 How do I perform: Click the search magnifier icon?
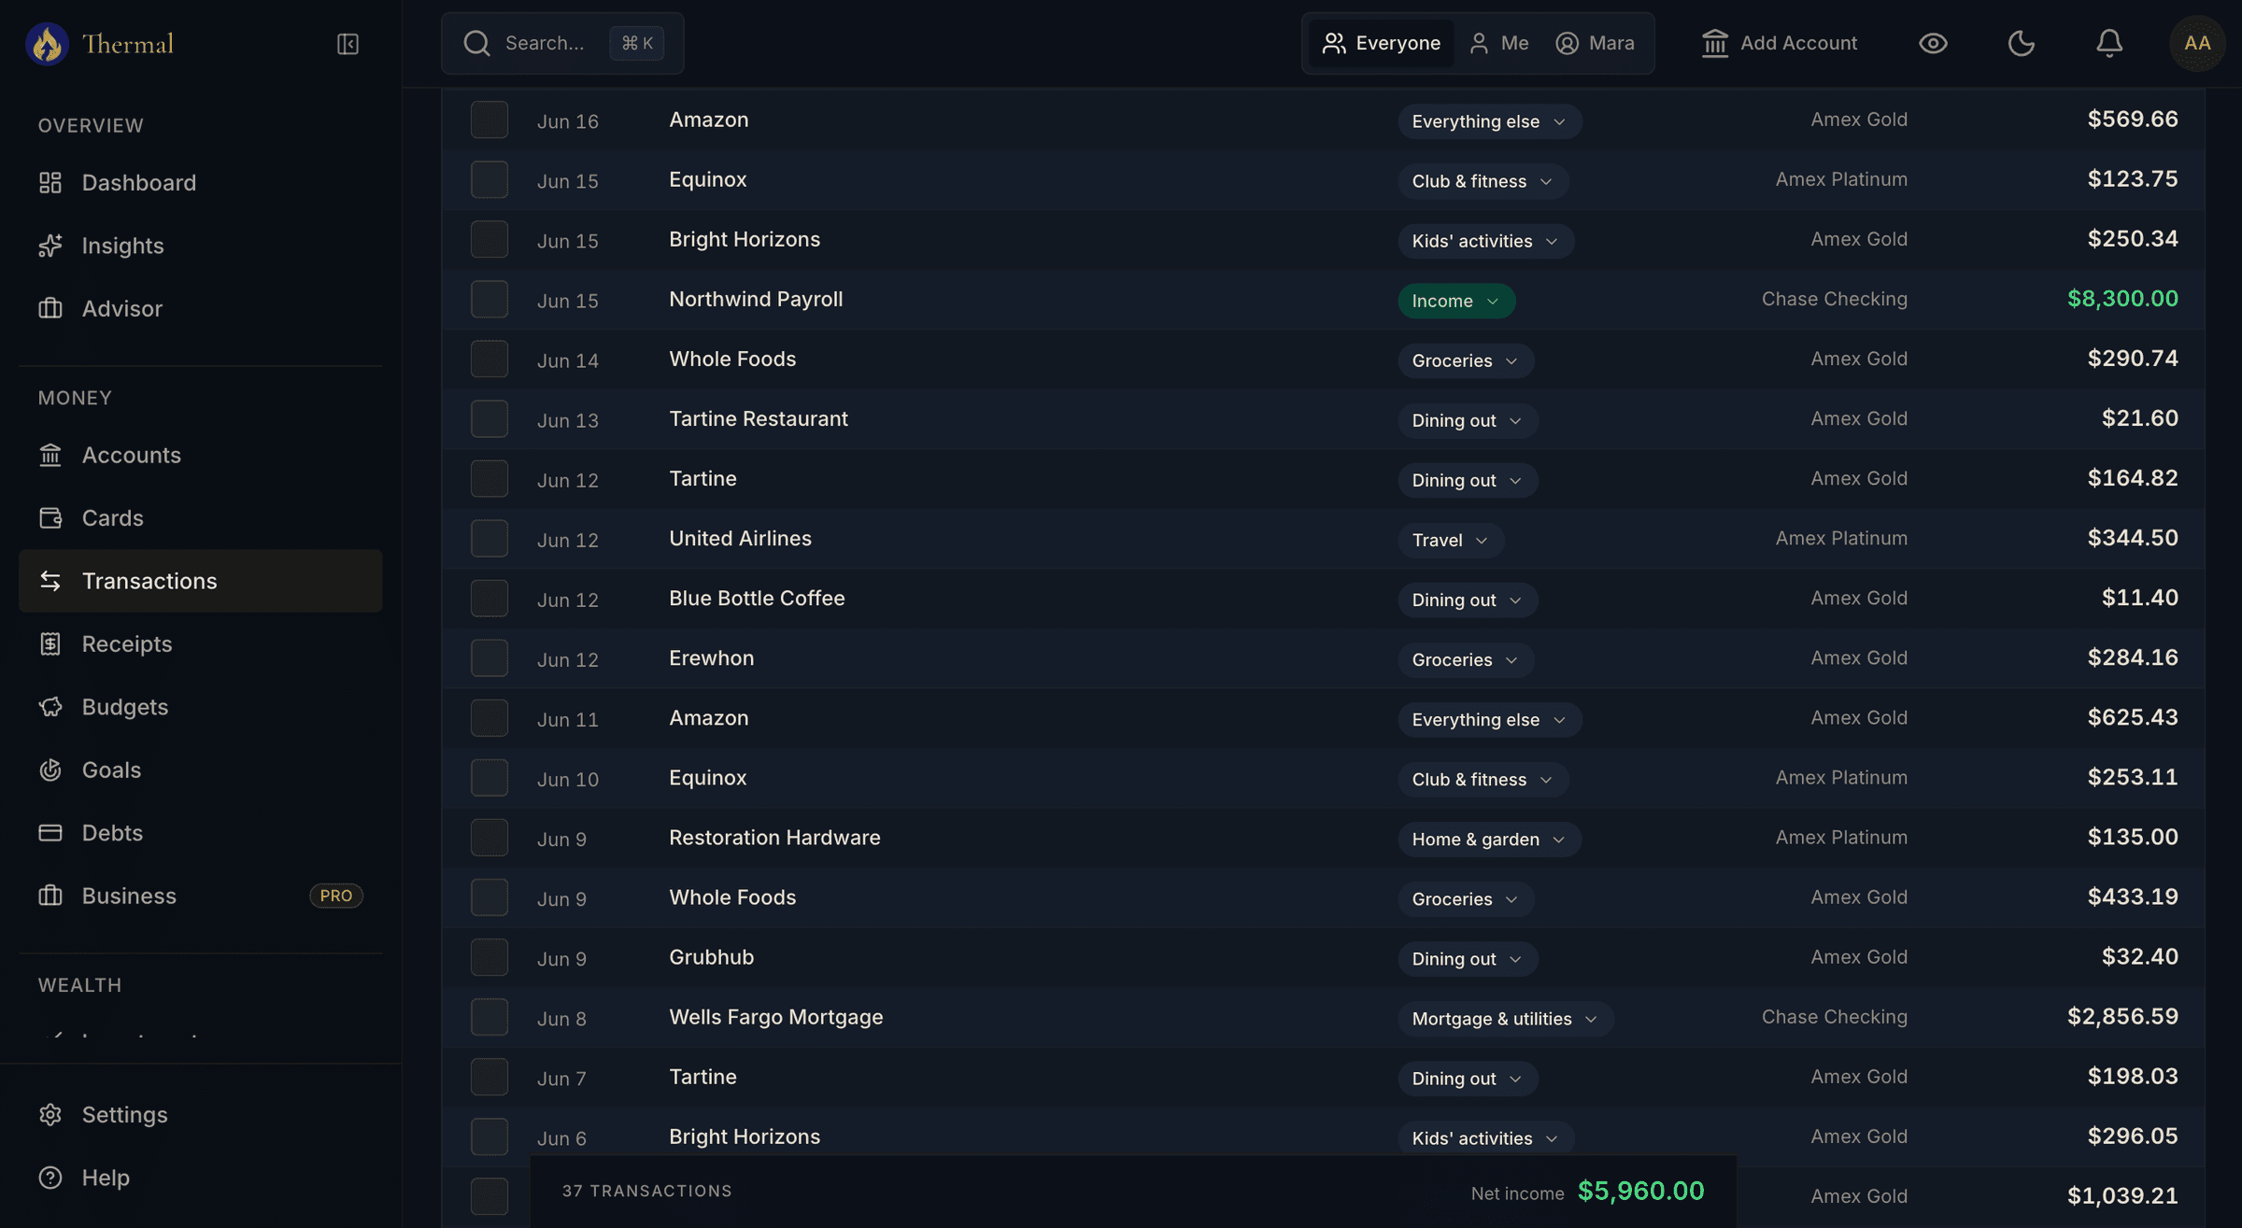pos(476,43)
